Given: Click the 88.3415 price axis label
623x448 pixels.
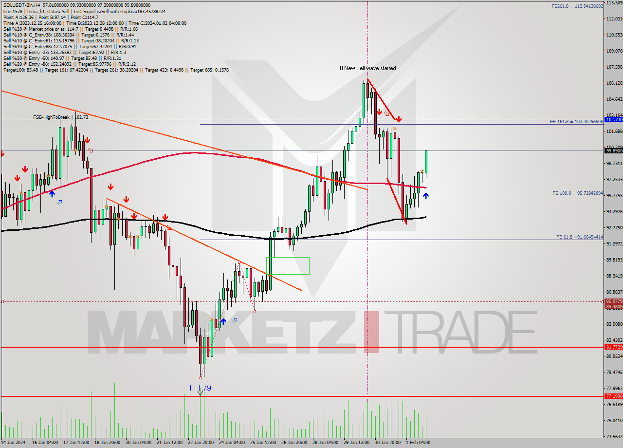Looking at the screenshot, I should 614,276.
